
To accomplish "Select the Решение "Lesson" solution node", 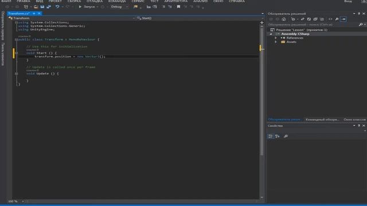I will pyautogui.click(x=302, y=30).
